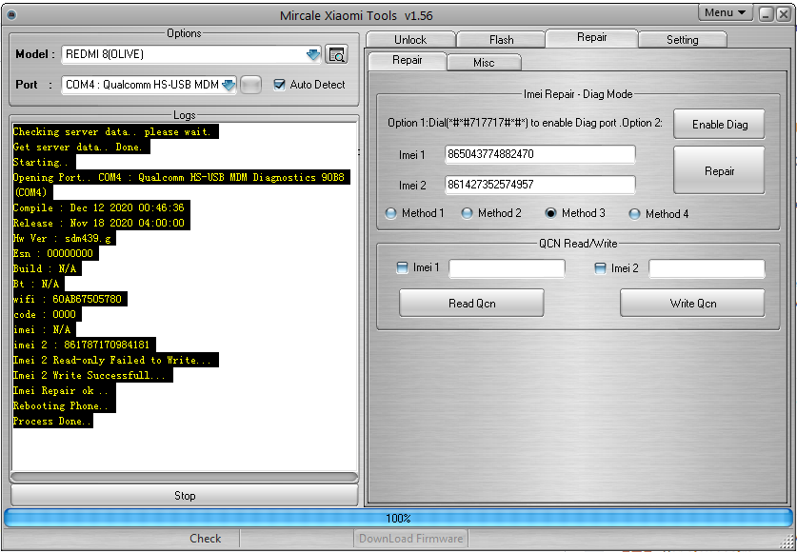Open the Port dropdown list
797x552 pixels.
pos(229,85)
